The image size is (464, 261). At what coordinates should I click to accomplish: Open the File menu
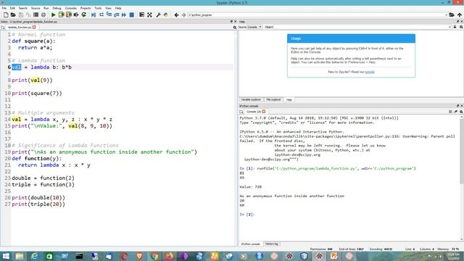[x=4, y=8]
